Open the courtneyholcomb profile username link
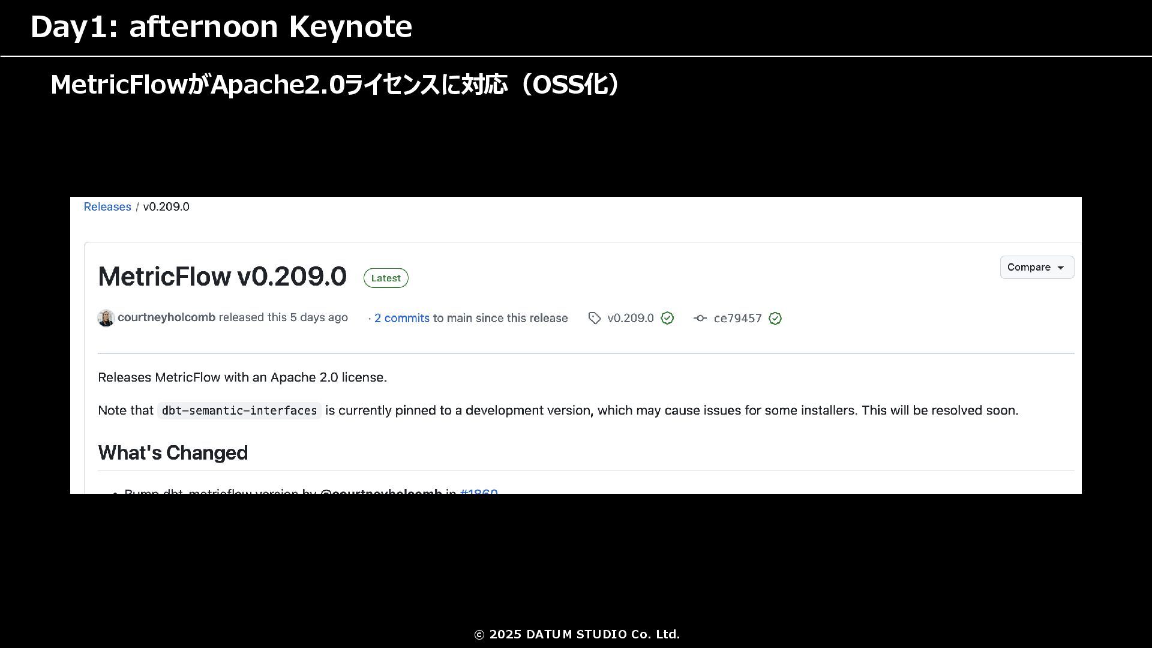This screenshot has height=648, width=1152. pyautogui.click(x=166, y=317)
